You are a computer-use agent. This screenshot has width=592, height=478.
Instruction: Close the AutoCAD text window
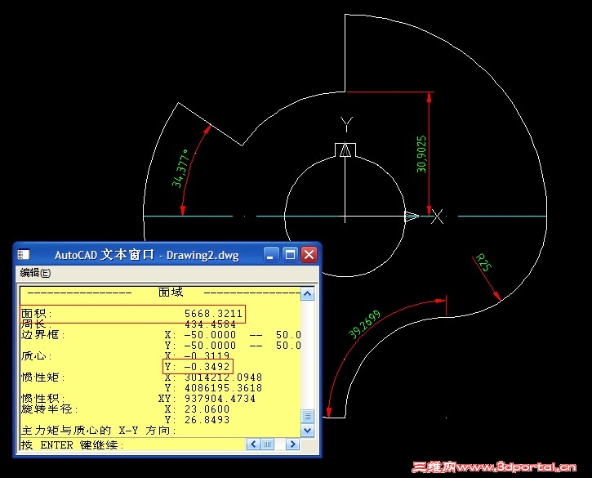click(x=309, y=255)
